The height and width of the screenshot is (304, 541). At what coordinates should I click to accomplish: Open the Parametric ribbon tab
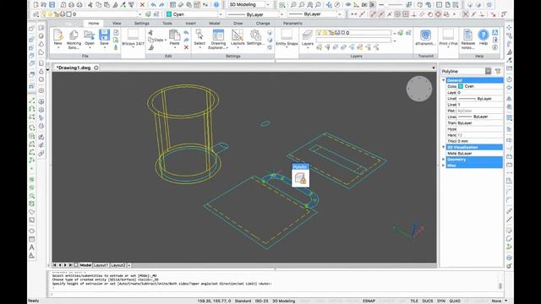(x=292, y=23)
